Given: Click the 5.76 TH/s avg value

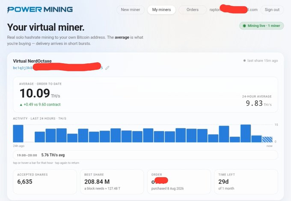Looking at the screenshot, I should coord(53,155).
